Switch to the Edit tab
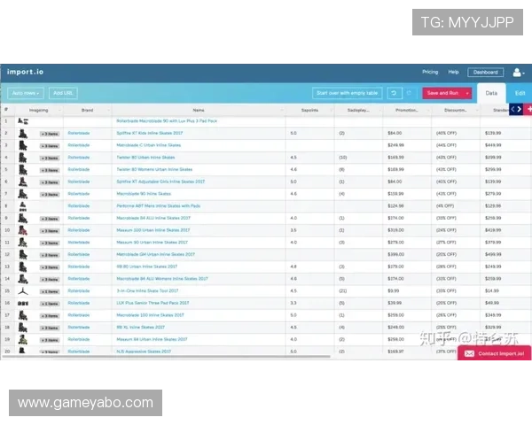The width and height of the screenshot is (532, 425). 520,92
